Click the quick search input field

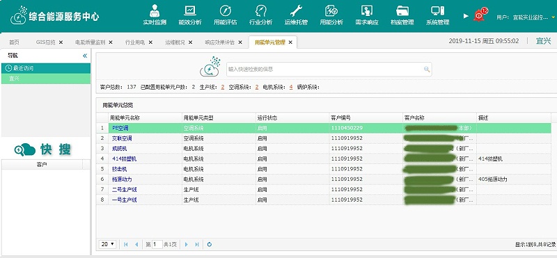tap(325, 70)
